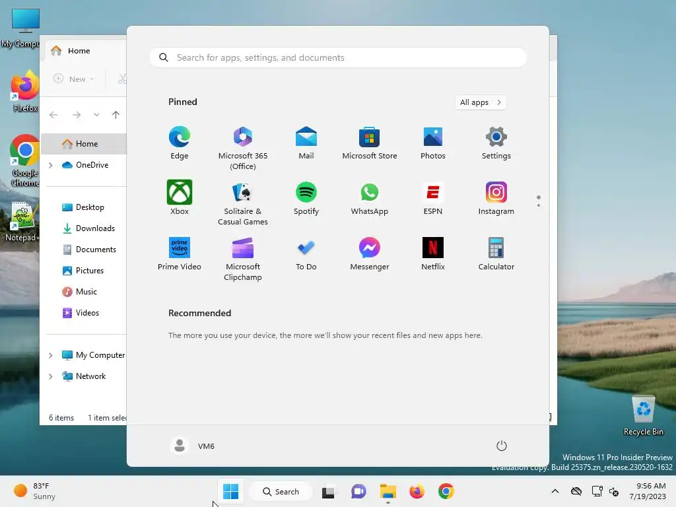The image size is (676, 507).
Task: Switch to File Explorer from taskbar
Action: click(x=388, y=491)
